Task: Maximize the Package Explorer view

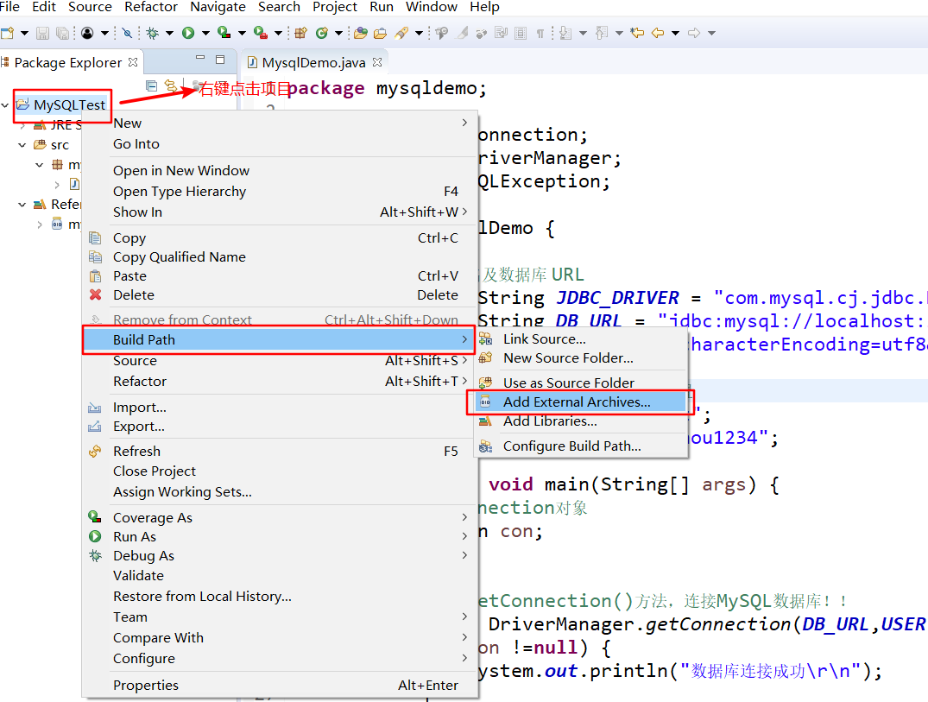Action: [x=220, y=60]
